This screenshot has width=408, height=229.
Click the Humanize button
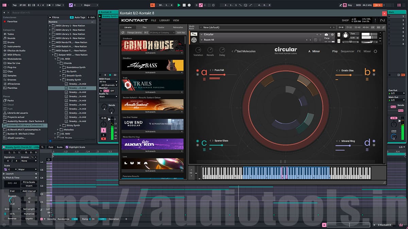point(29,214)
